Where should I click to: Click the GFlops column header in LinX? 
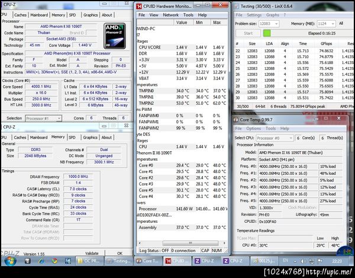point(326,43)
